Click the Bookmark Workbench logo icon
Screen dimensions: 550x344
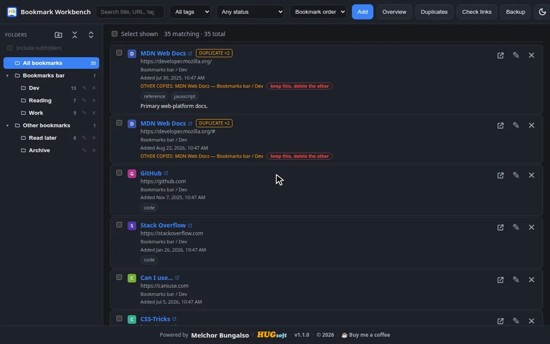click(12, 12)
